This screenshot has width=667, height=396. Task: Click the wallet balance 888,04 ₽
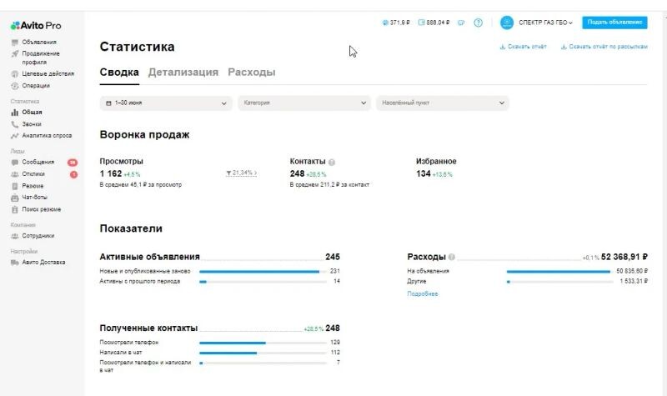(x=434, y=23)
